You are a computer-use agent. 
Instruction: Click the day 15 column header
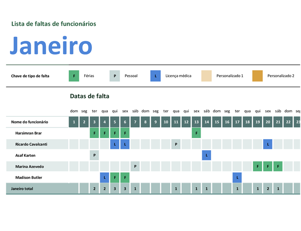point(217,122)
